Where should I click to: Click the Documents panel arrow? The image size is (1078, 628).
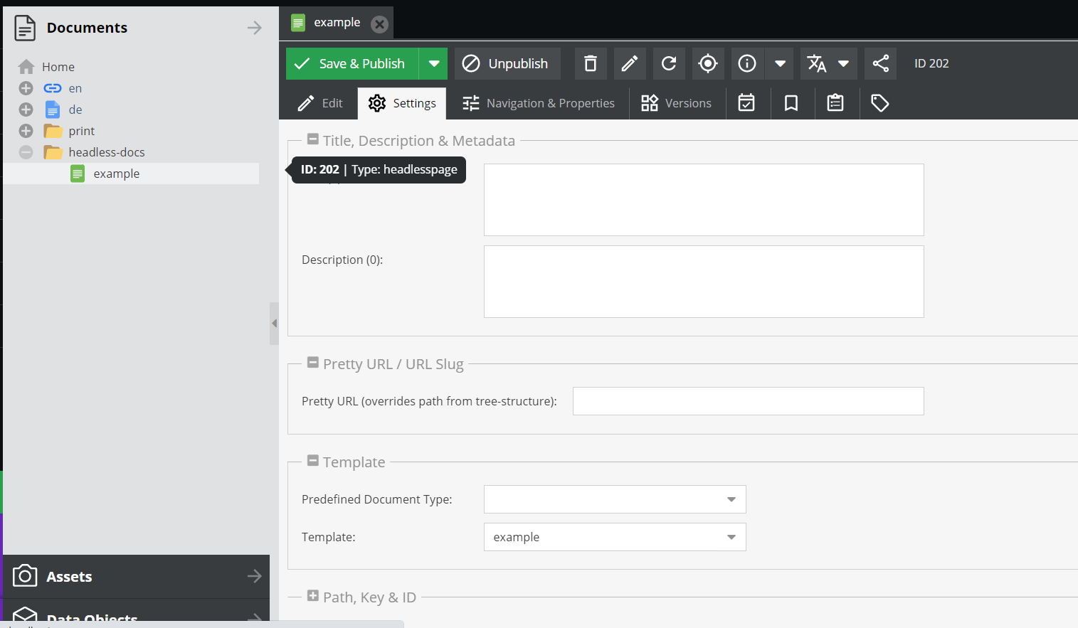255,28
